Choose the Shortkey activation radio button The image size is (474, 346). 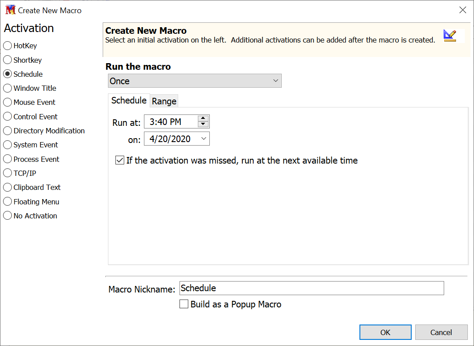pyautogui.click(x=7, y=60)
